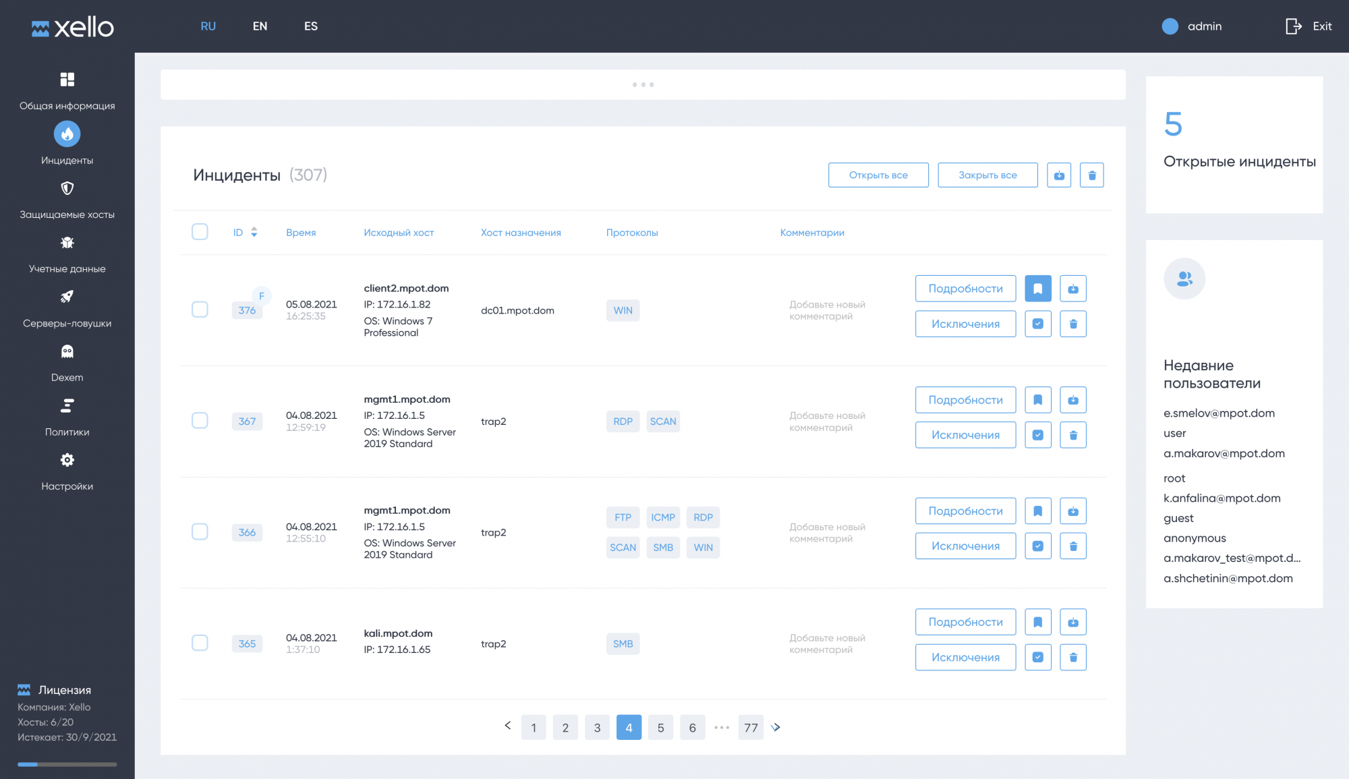Open Подробности for incident 365
This screenshot has width=1349, height=779.
tap(965, 622)
